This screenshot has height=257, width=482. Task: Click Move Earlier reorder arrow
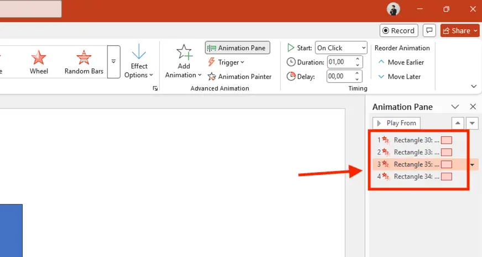click(x=400, y=62)
